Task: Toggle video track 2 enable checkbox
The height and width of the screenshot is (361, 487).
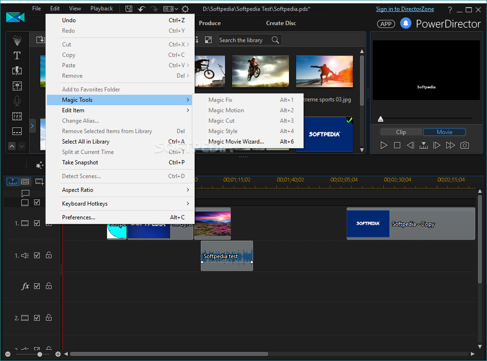Action: tap(37, 317)
